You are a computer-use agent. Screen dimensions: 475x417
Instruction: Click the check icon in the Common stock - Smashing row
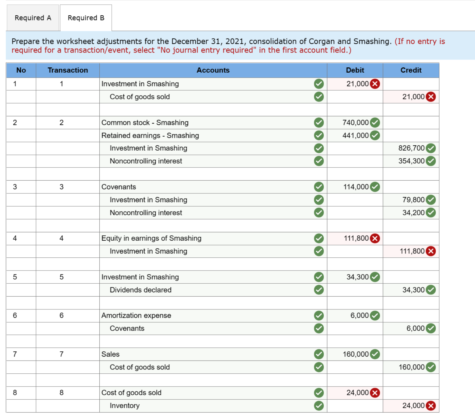[319, 122]
